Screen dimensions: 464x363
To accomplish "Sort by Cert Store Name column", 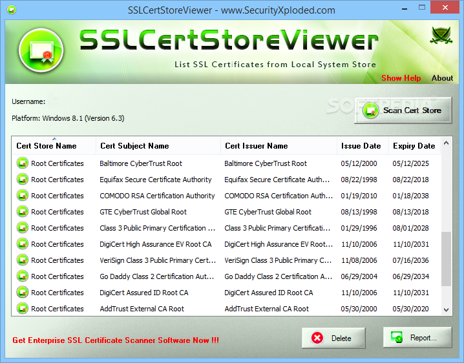I will (54, 146).
